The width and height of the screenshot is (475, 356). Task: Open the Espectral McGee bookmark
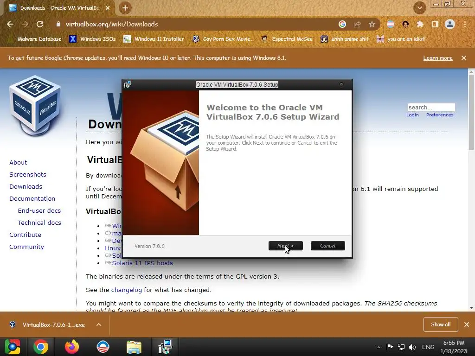(287, 39)
